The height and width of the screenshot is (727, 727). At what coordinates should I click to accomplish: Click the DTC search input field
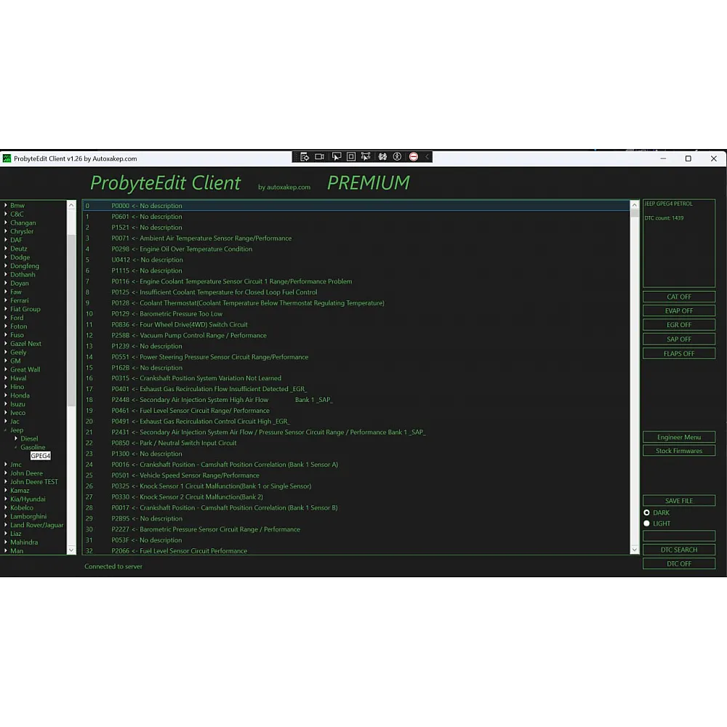pos(679,536)
